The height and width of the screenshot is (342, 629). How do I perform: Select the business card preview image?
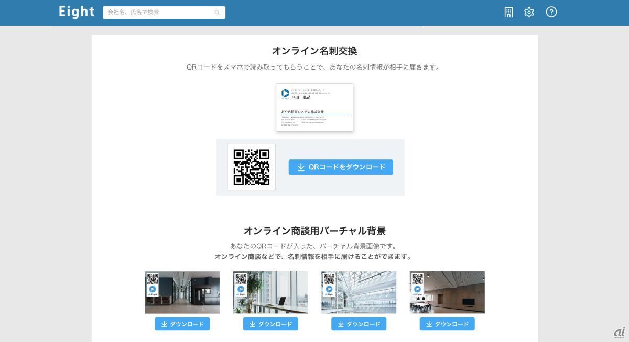click(314, 108)
